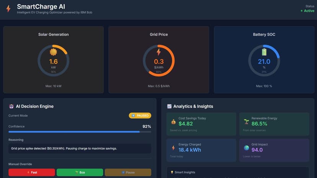Click the Grid Price heading
317x178 pixels.
159,34
